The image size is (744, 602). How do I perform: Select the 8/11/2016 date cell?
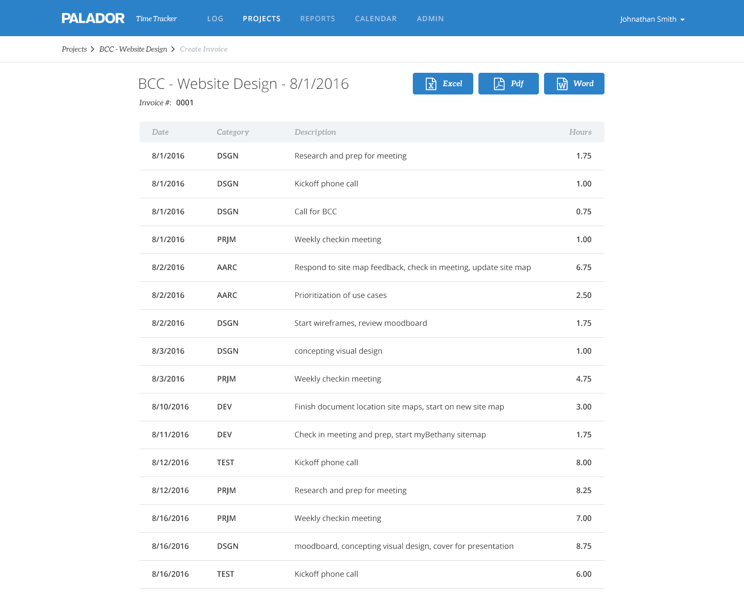coord(171,435)
